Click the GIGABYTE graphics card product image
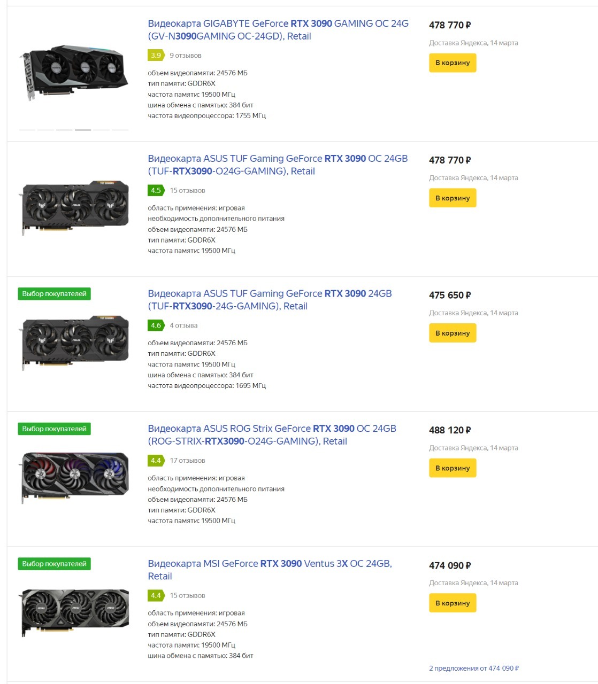The width and height of the screenshot is (598, 684). pos(74,73)
